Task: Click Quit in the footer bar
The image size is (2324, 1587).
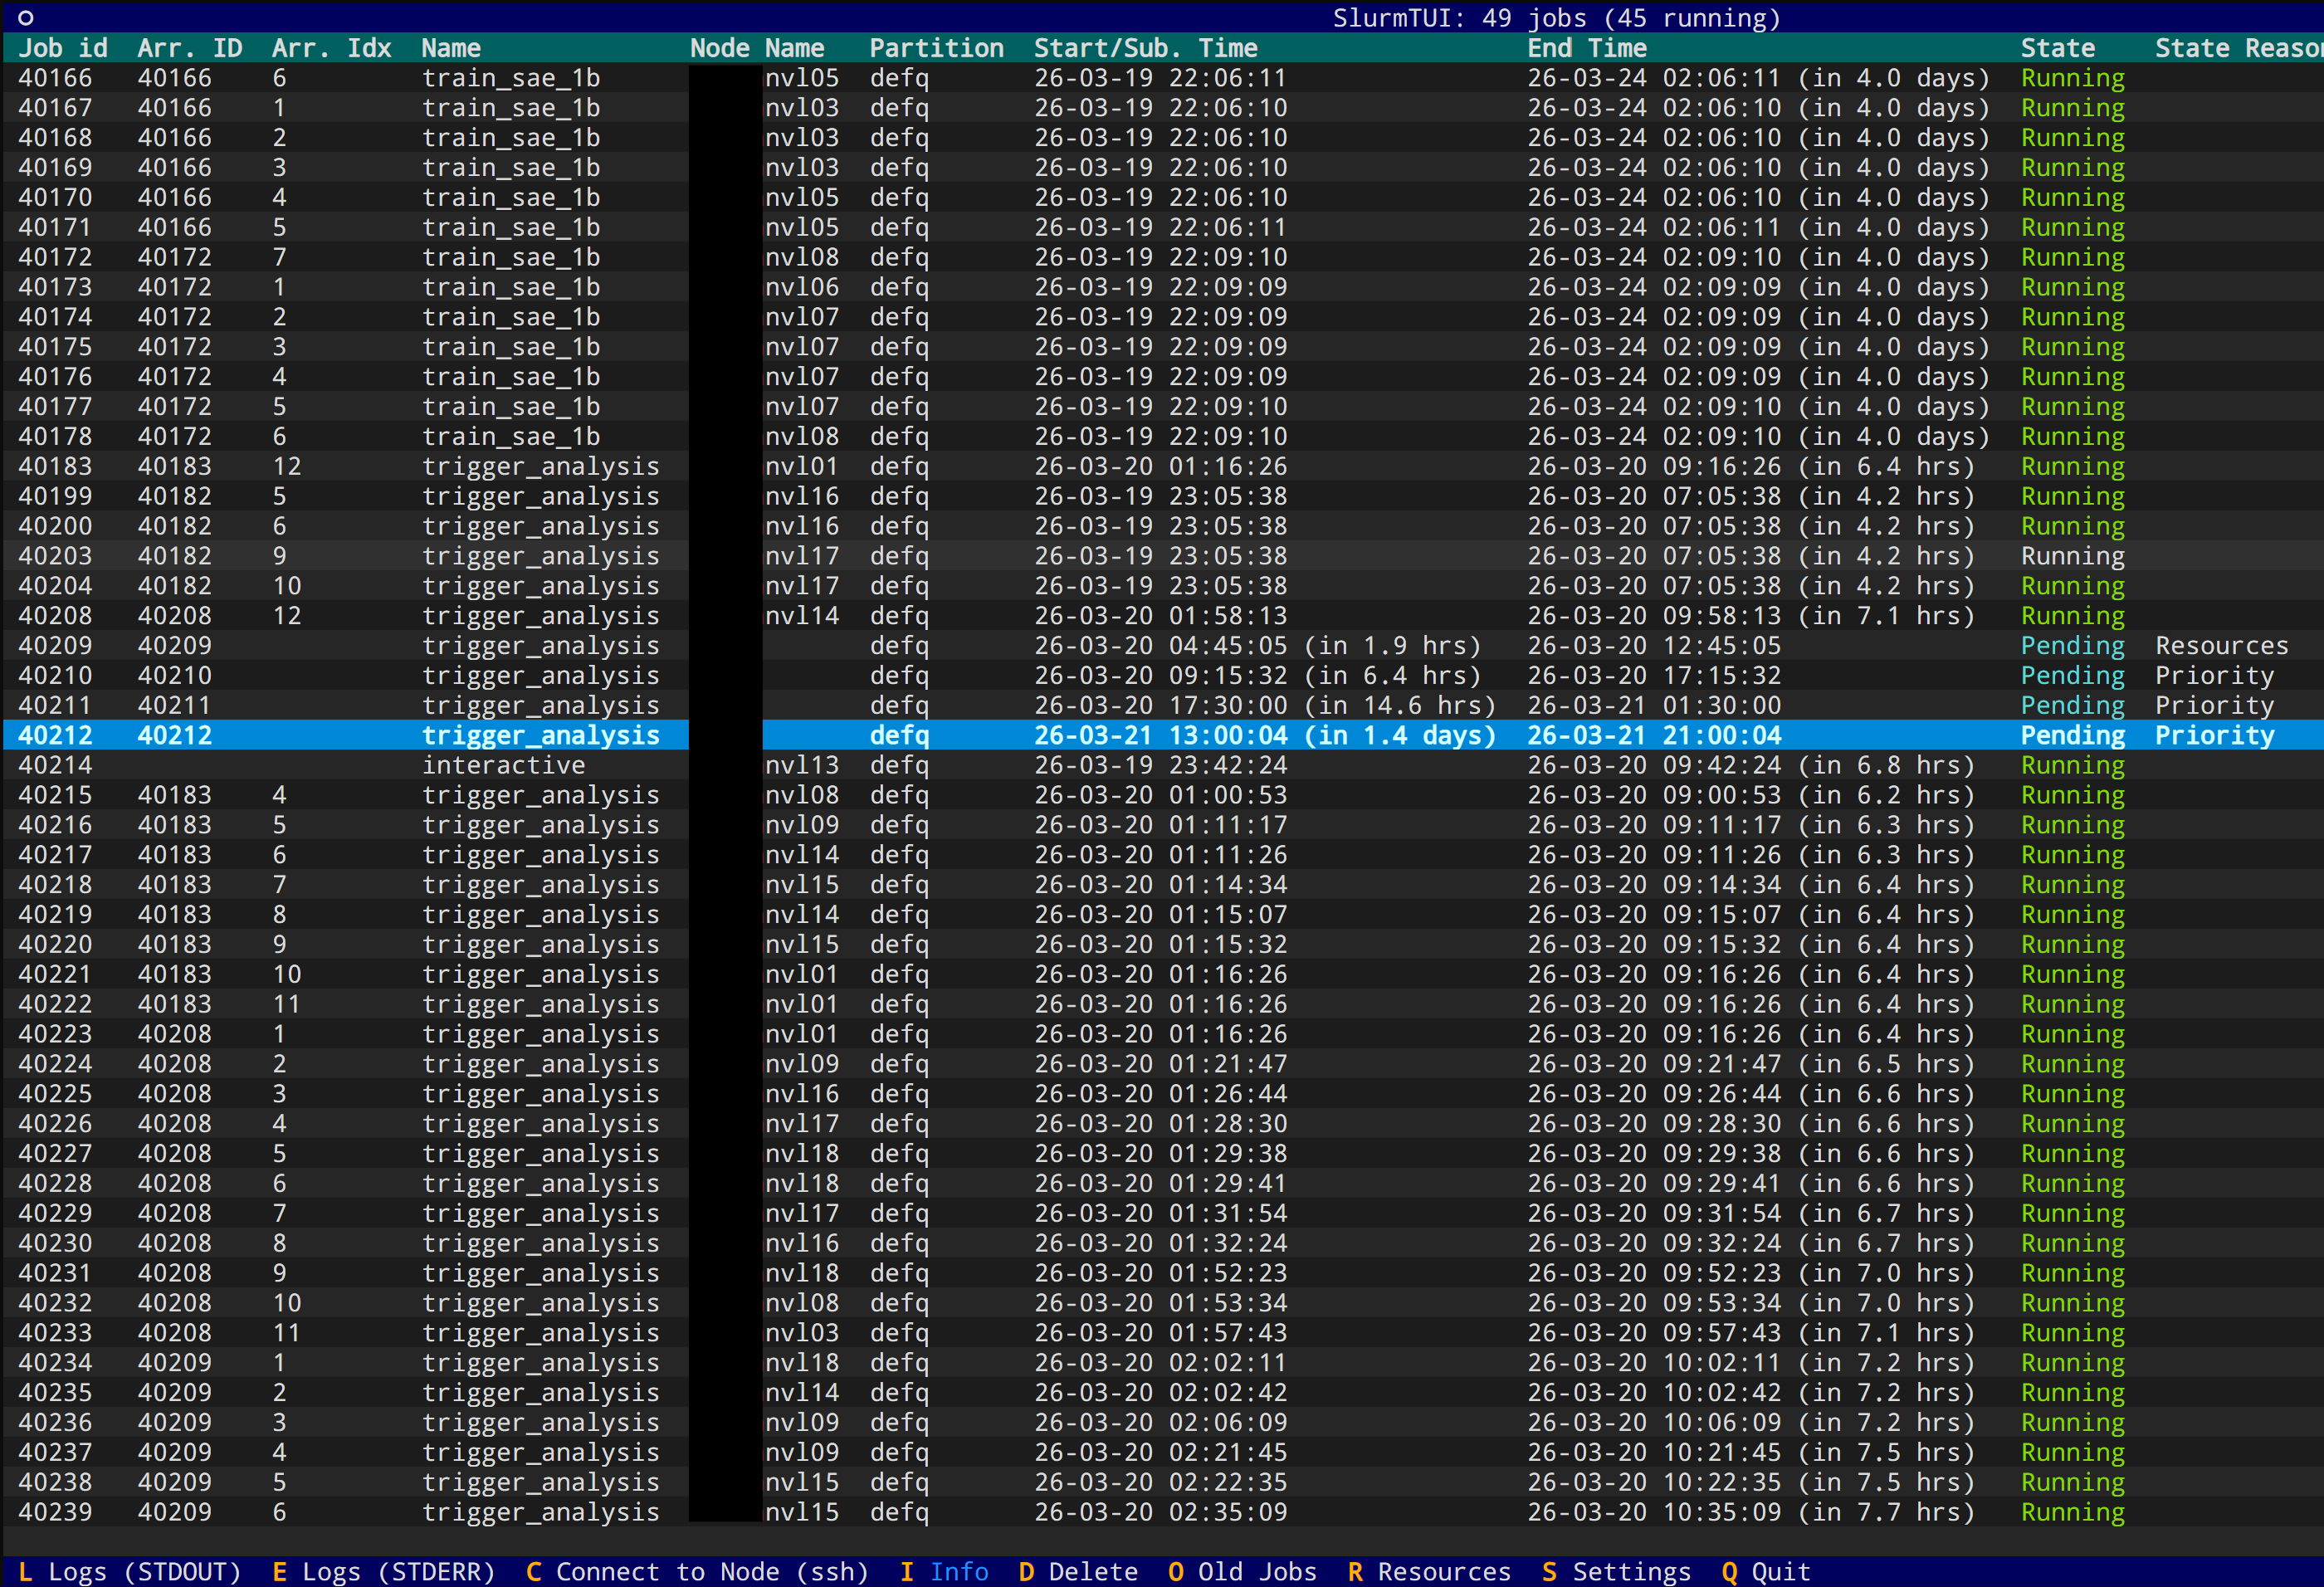Action: [1765, 1572]
